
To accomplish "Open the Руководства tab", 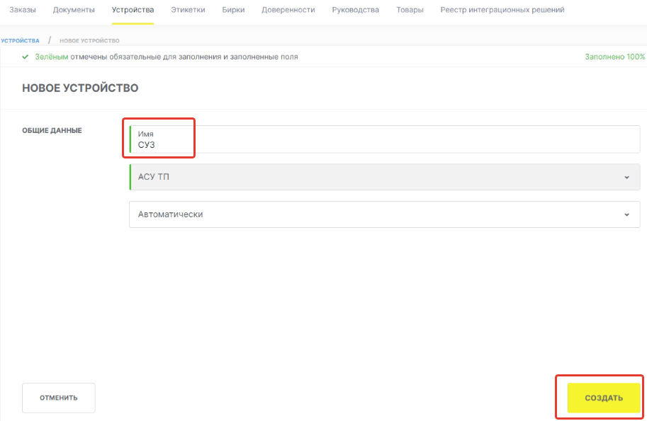I will [355, 10].
